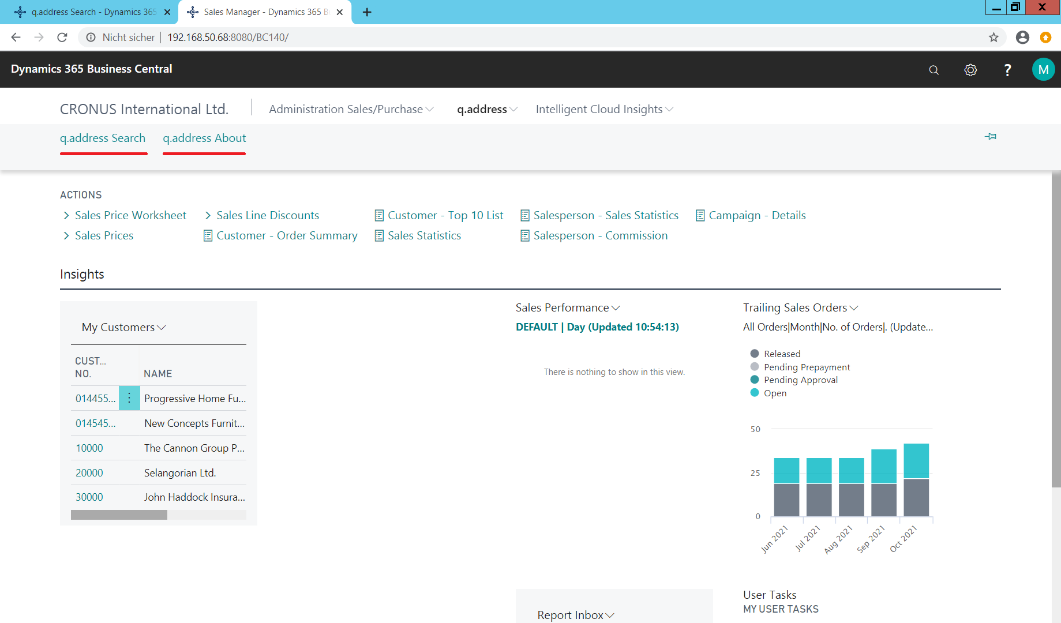Viewport: 1061px width, 623px height.
Task: Open a new browser tab
Action: [367, 12]
